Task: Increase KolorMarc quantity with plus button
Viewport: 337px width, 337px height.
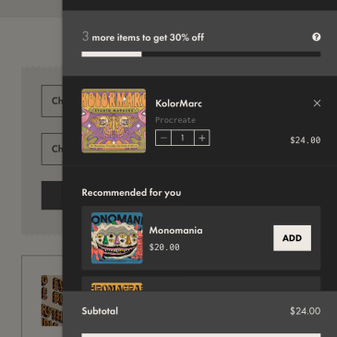Action: pyautogui.click(x=202, y=138)
